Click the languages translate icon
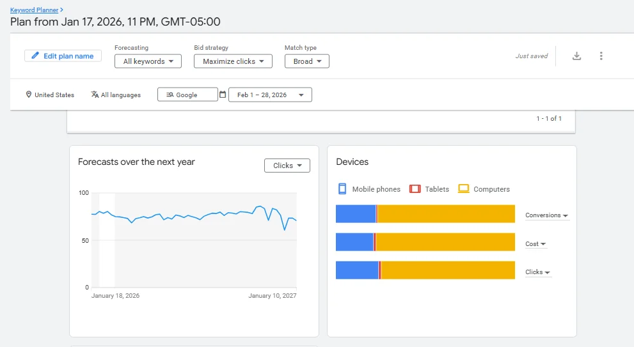This screenshot has width=634, height=347. click(x=95, y=95)
